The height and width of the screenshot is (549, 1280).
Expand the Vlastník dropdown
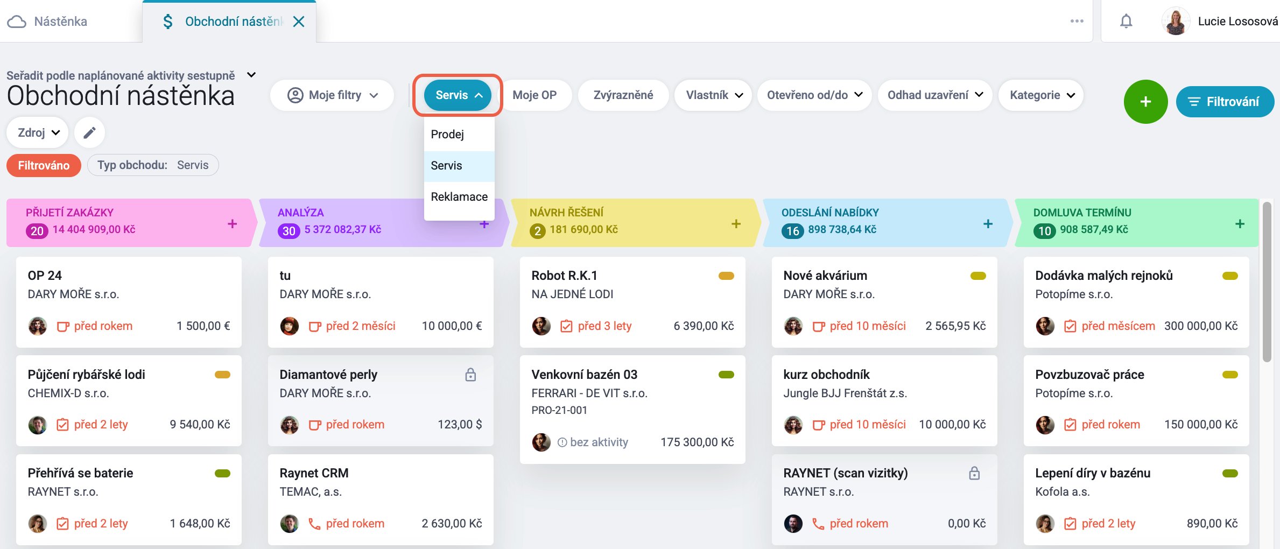click(x=714, y=95)
